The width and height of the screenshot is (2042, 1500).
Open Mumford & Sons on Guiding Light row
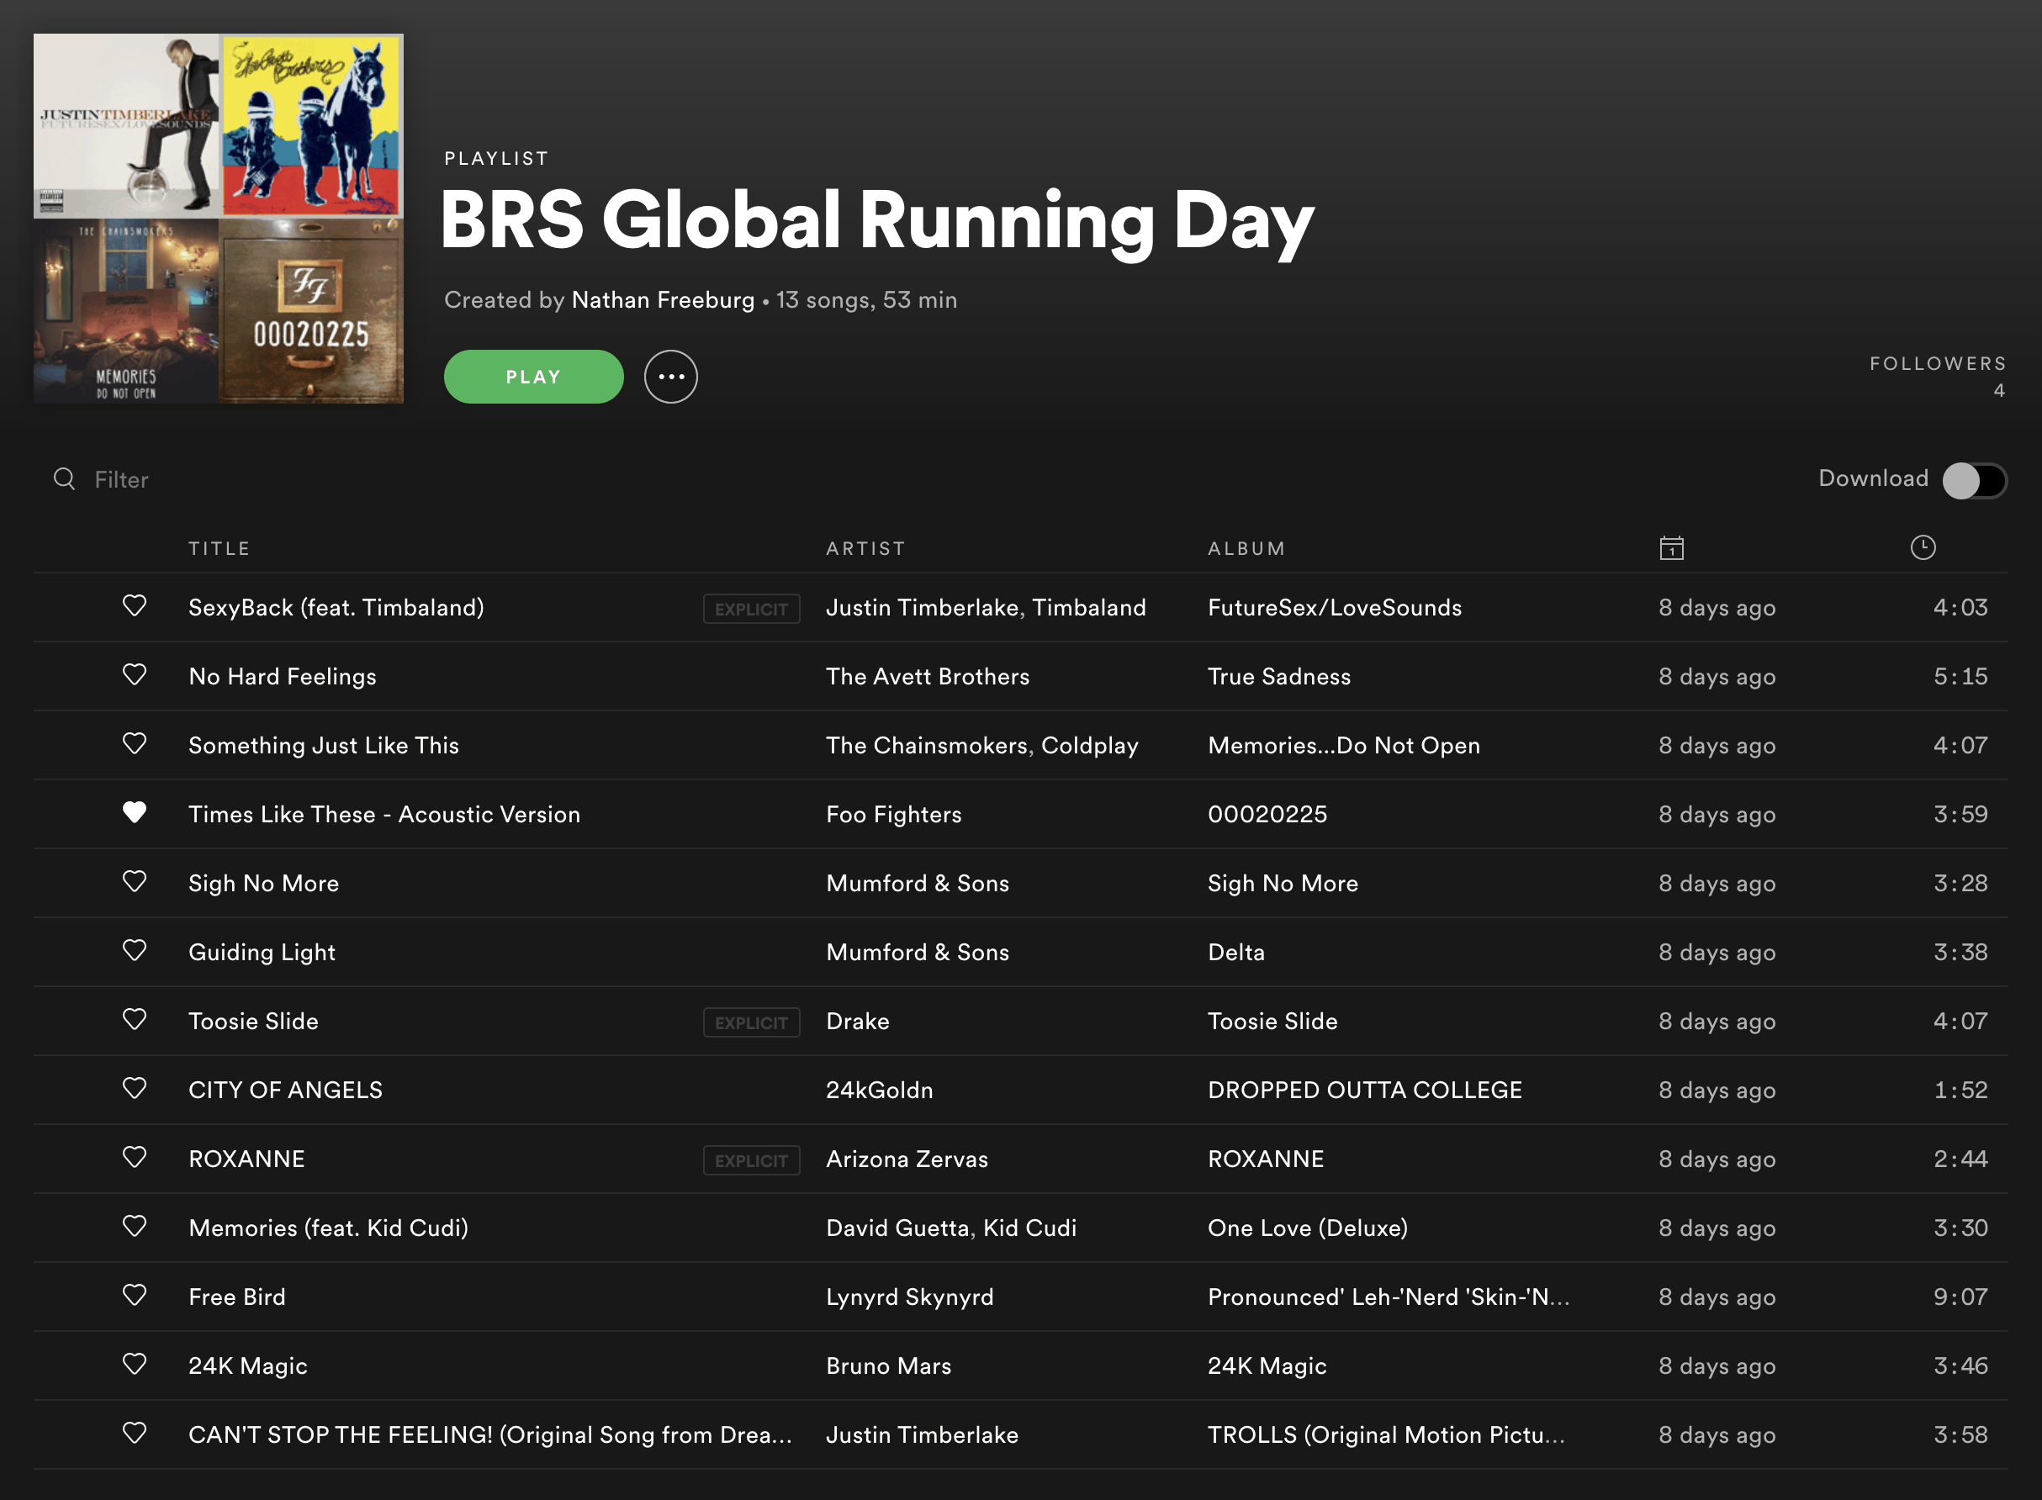(917, 953)
